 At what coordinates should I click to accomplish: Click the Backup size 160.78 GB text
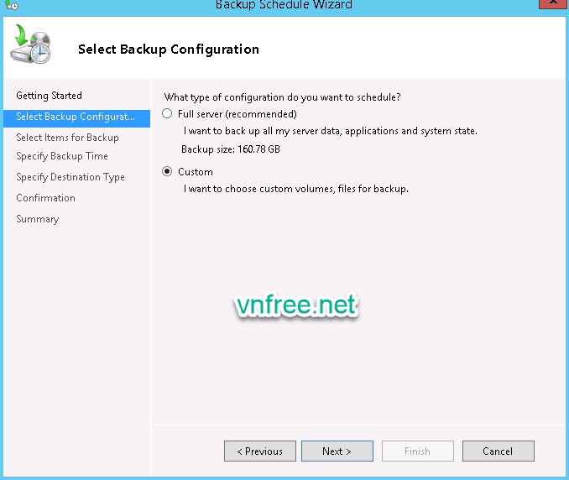(x=231, y=149)
